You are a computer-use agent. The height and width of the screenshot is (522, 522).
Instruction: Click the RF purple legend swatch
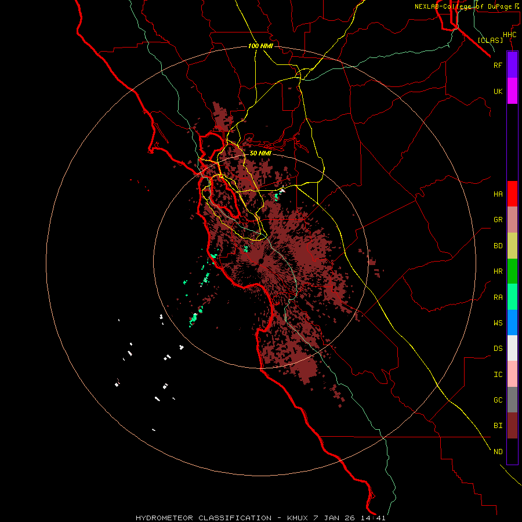[512, 65]
